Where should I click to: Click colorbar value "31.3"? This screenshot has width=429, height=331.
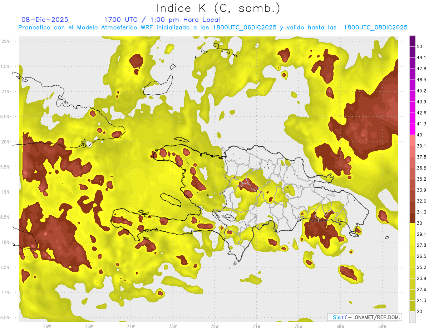(x=421, y=212)
